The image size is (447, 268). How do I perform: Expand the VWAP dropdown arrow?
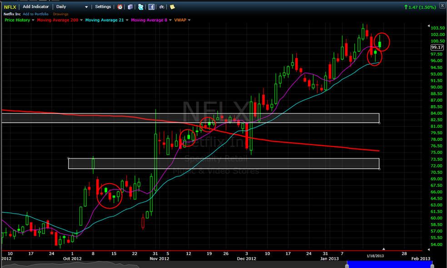click(x=189, y=20)
